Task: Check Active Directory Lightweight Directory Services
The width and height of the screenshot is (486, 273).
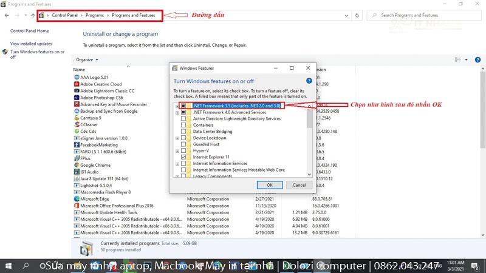Action: tap(183, 118)
